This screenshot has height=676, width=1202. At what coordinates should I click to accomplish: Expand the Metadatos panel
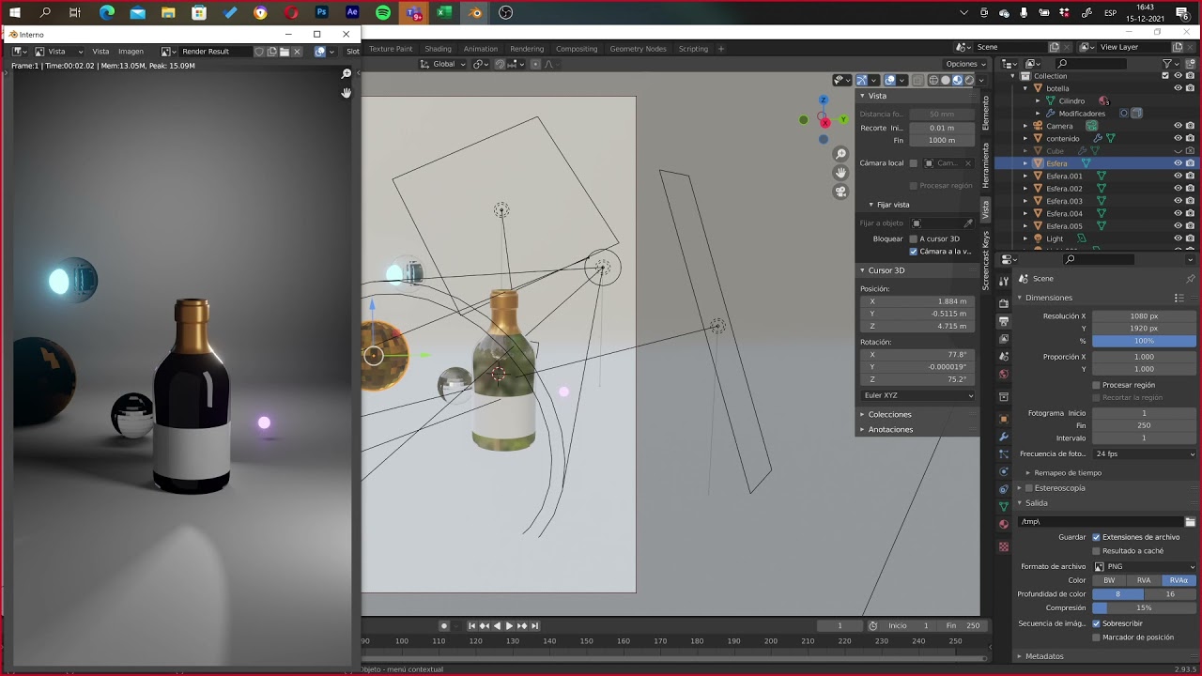1044,656
